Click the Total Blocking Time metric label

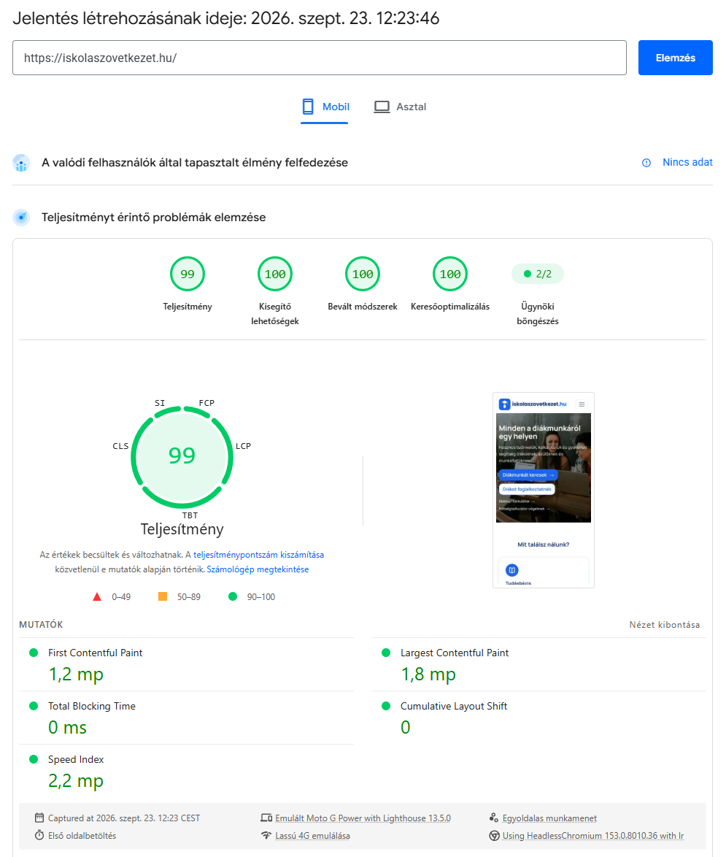coord(92,706)
